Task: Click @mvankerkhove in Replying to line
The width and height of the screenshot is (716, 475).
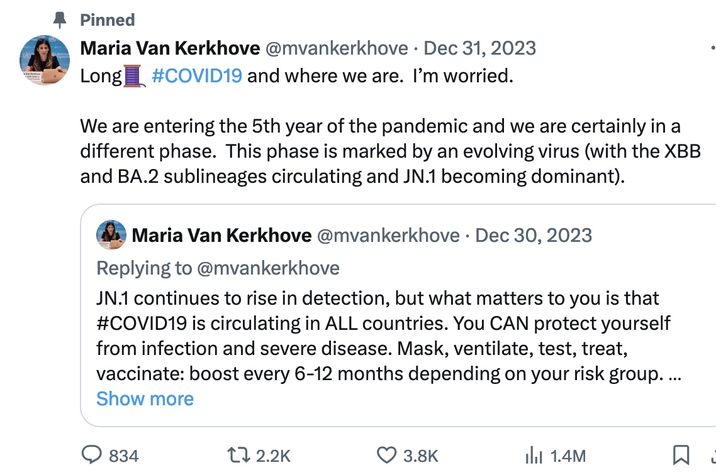Action: (x=268, y=268)
